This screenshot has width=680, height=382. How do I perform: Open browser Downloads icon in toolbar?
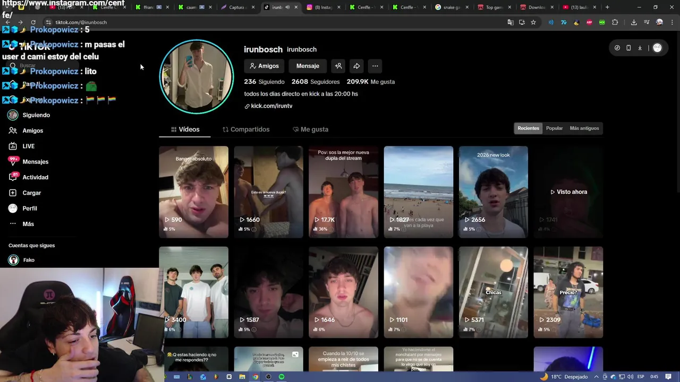click(634, 22)
